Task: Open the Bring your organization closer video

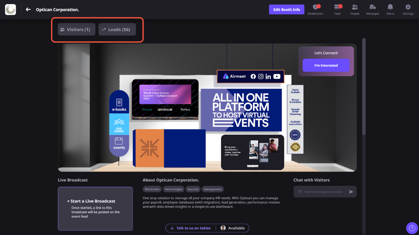Action: [x=253, y=152]
